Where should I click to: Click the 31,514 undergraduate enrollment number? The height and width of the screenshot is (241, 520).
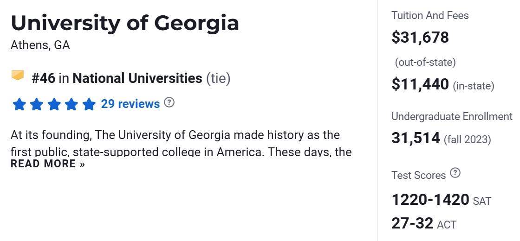pos(416,138)
